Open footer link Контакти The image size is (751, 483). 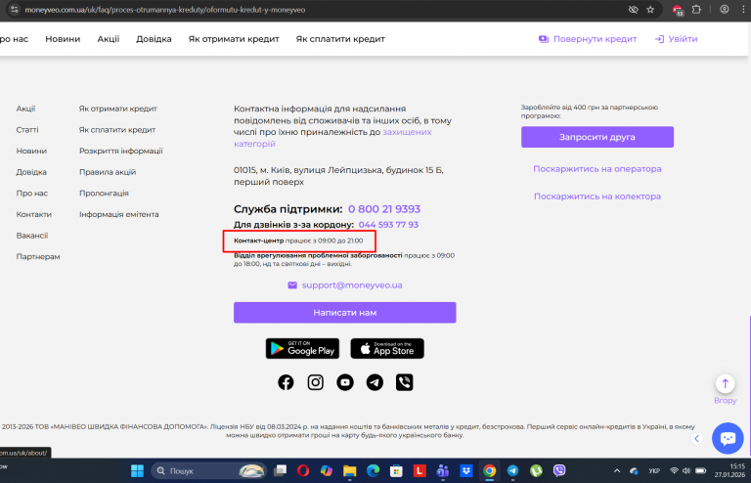pos(34,214)
